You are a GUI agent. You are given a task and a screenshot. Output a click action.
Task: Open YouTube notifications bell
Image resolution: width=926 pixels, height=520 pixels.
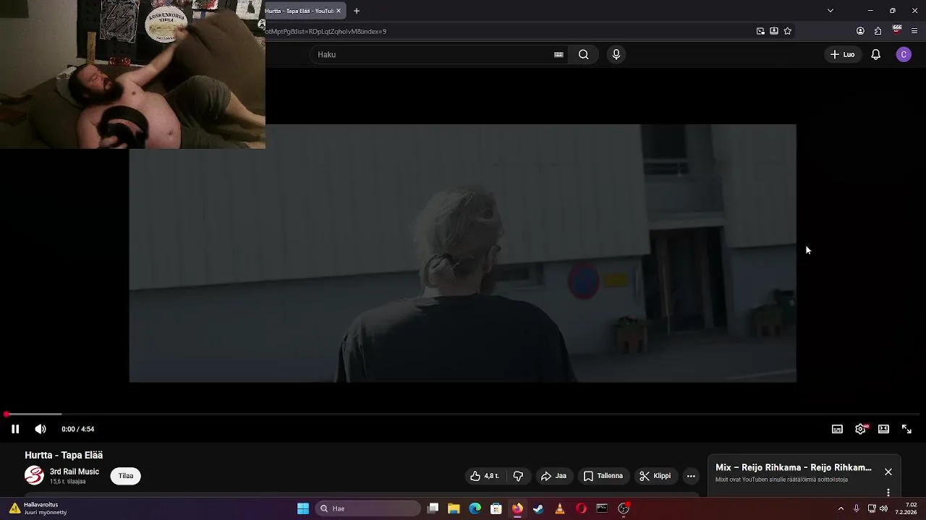point(875,54)
